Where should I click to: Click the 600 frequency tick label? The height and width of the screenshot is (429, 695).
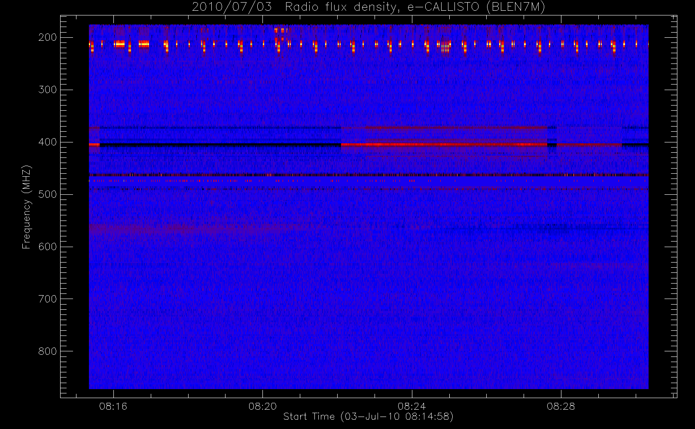coord(48,247)
